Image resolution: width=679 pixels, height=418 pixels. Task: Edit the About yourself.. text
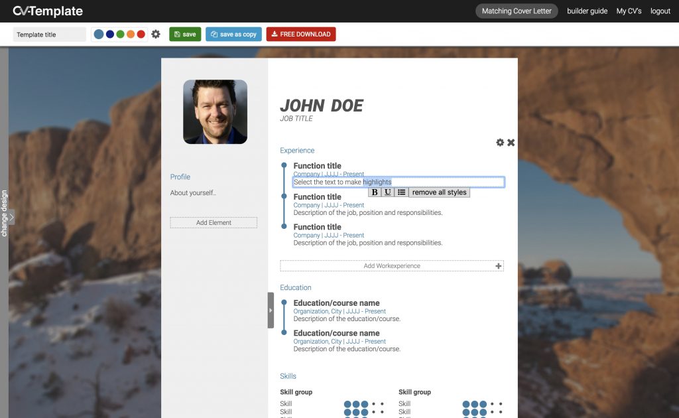pos(193,193)
